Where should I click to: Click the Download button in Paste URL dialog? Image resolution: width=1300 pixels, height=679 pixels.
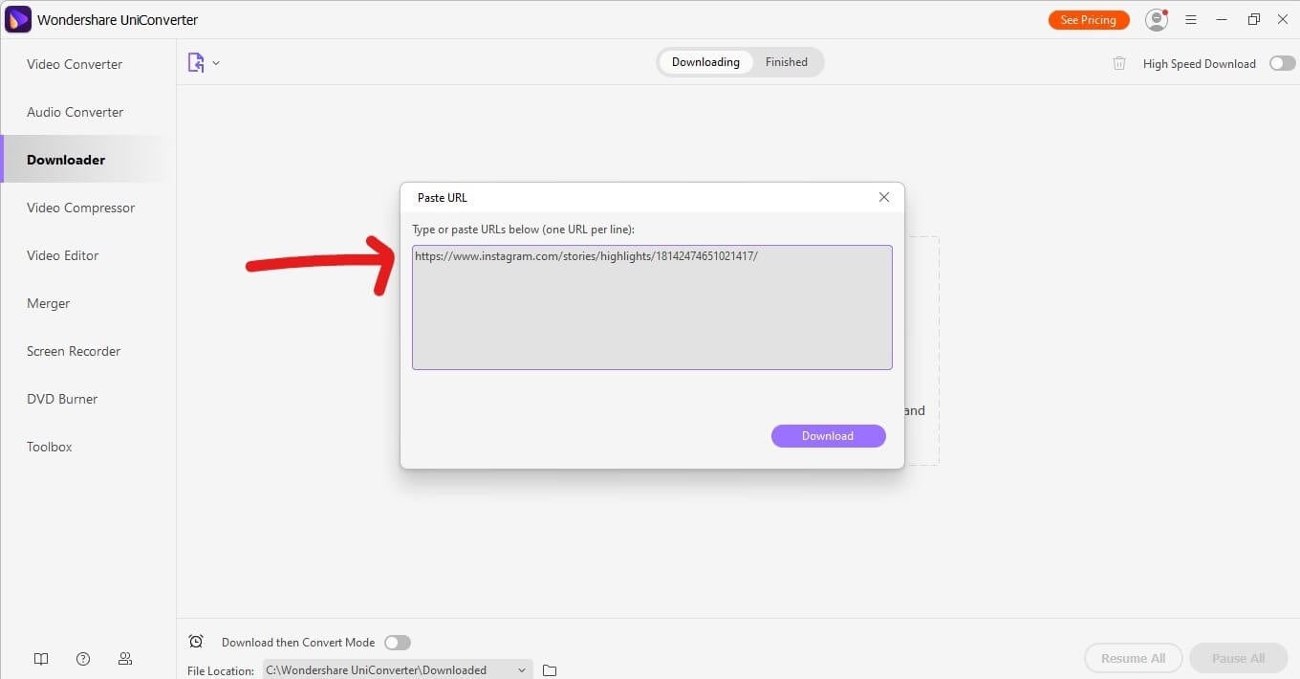[828, 436]
